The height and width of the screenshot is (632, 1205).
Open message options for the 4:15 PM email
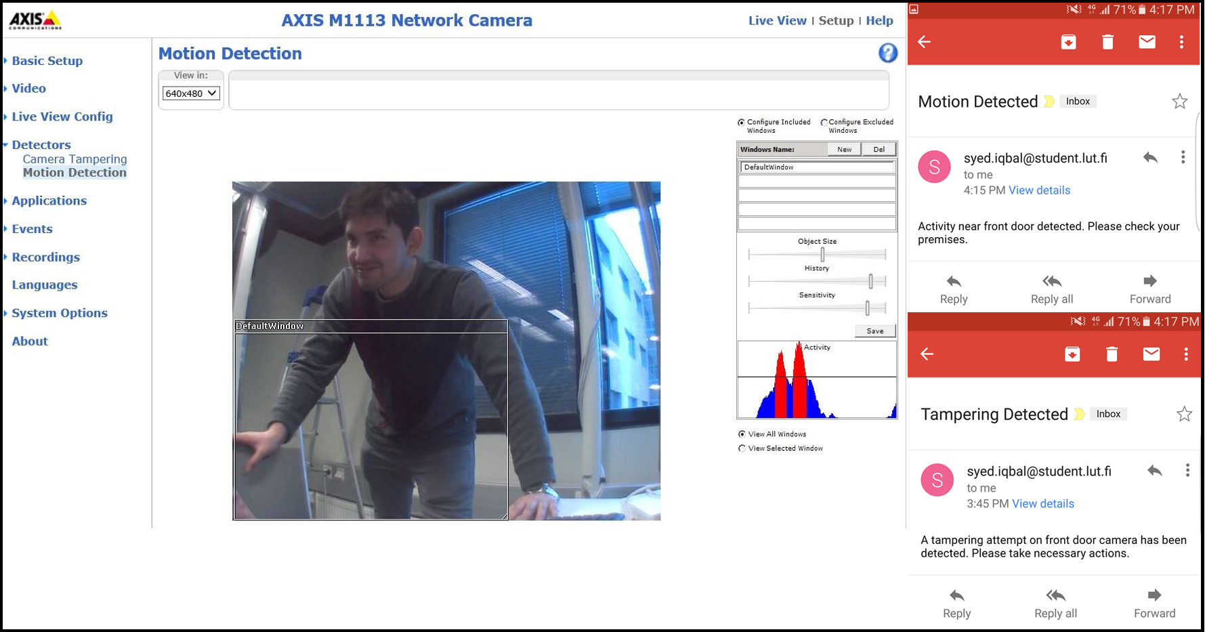[1183, 157]
